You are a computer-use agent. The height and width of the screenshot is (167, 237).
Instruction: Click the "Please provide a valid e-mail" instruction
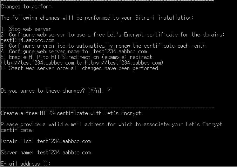click(x=111, y=125)
